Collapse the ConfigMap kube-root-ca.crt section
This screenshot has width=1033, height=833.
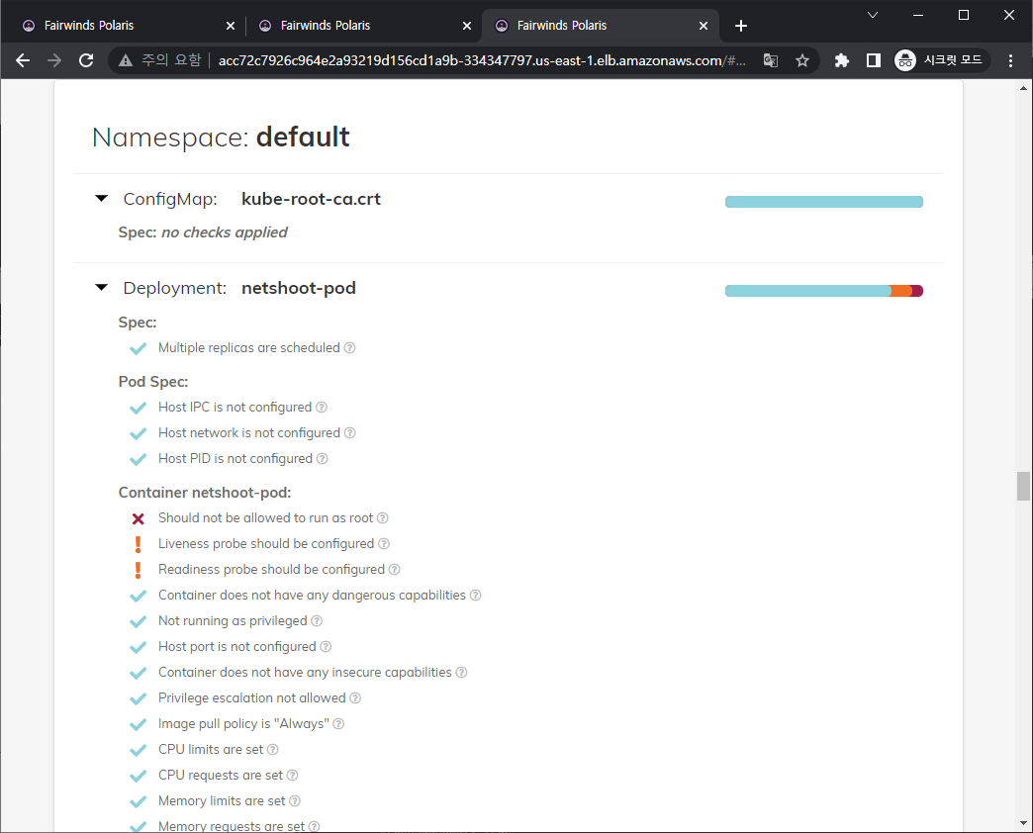click(101, 198)
